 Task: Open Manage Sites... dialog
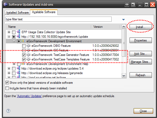point(140,62)
